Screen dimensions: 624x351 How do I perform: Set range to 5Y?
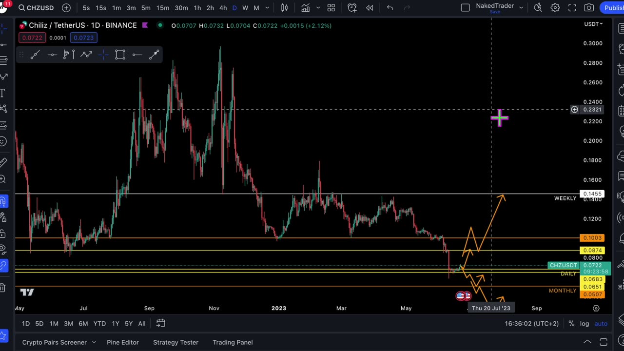129,324
